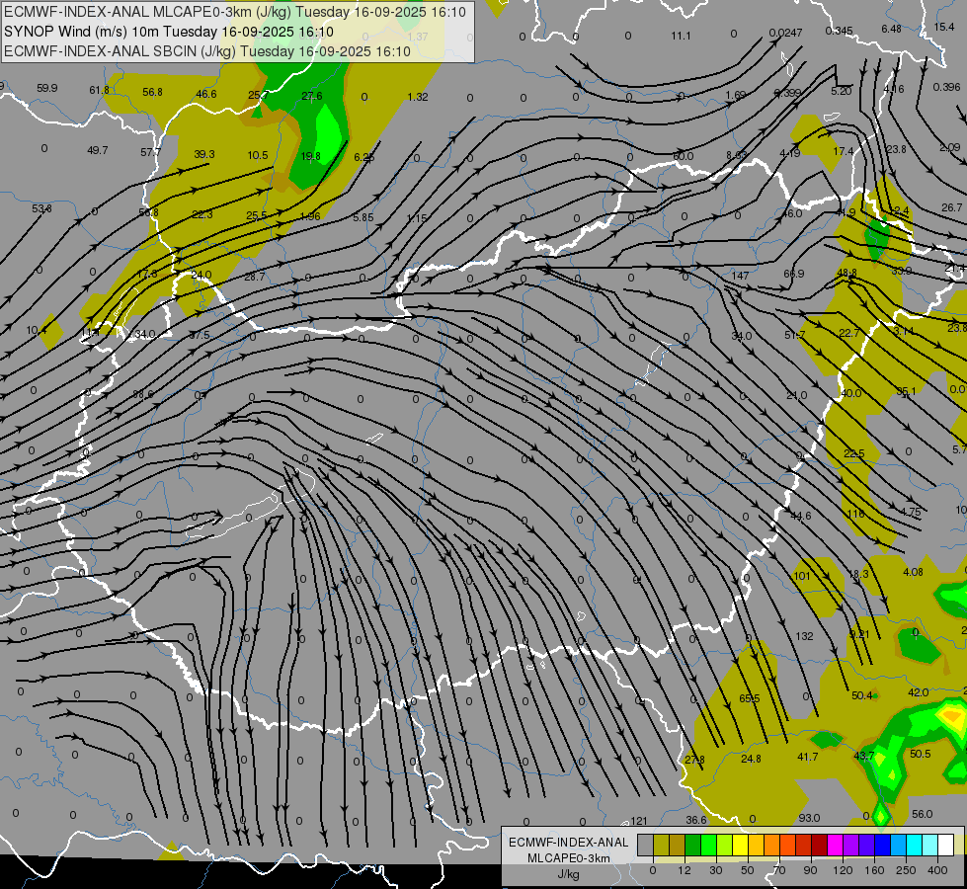Click the '101' map value

(802, 576)
